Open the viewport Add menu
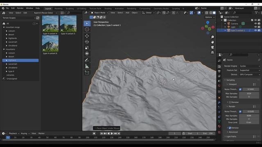This screenshot has width=262, height=147. click(x=127, y=13)
